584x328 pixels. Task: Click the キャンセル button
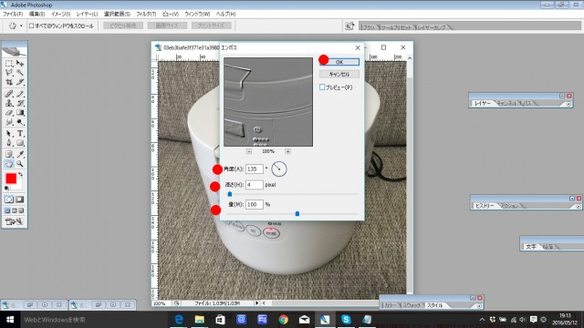click(x=339, y=74)
